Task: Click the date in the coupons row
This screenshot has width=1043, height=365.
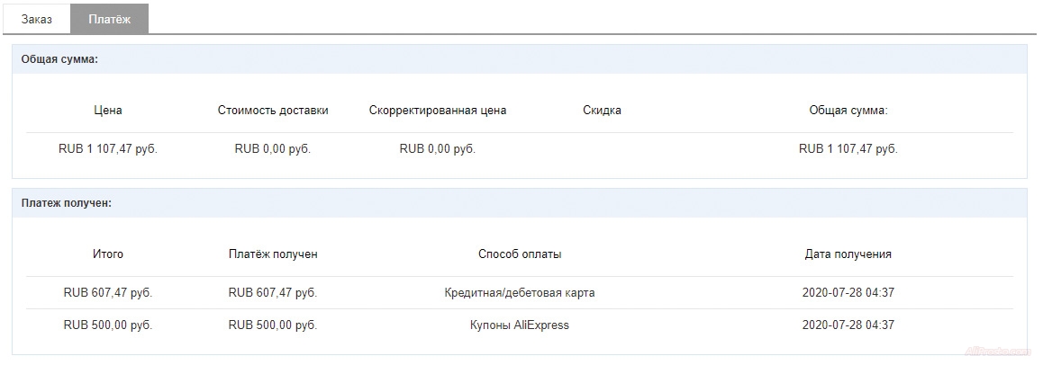Action: pos(848,325)
